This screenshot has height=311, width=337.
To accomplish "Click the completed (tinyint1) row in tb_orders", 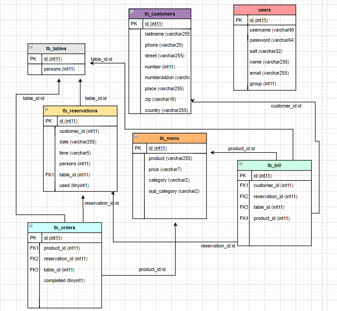I will tap(64, 280).
